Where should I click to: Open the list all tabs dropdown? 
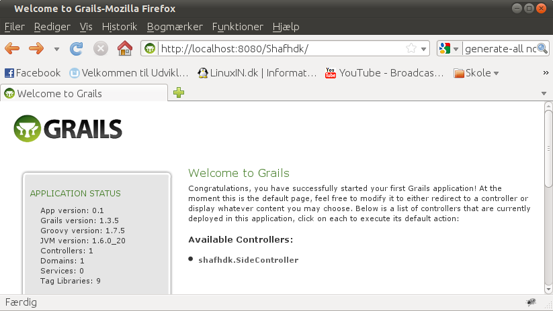click(544, 94)
